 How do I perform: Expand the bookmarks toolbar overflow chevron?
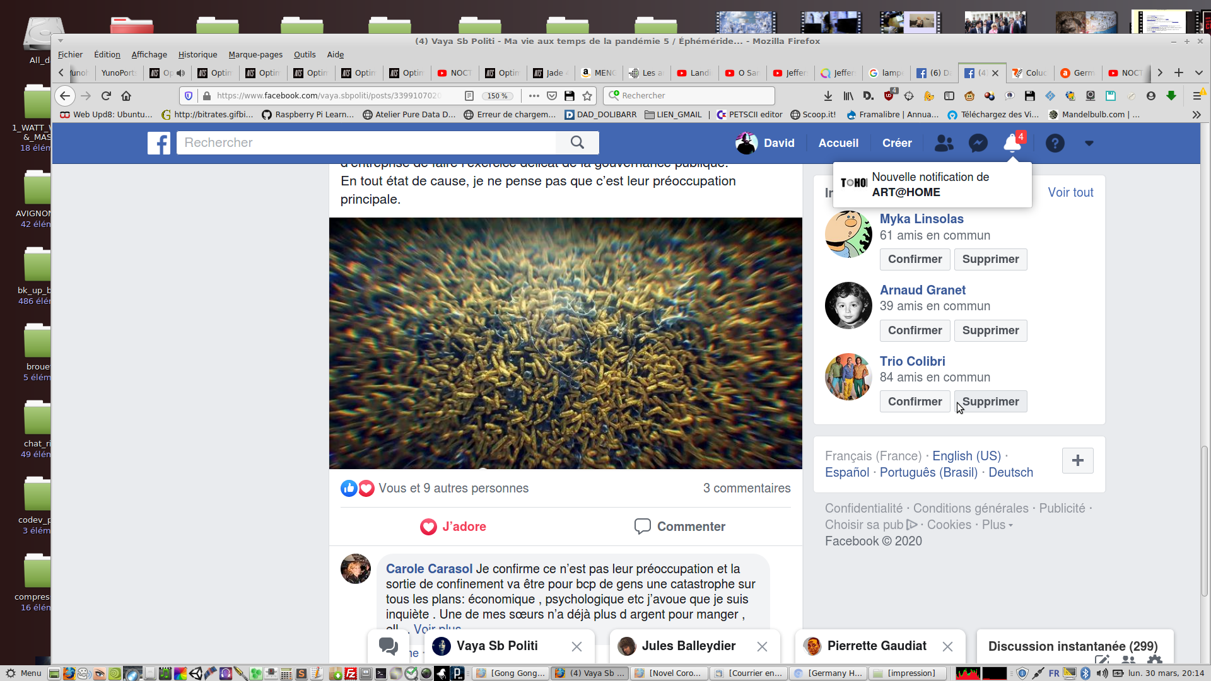coord(1196,115)
